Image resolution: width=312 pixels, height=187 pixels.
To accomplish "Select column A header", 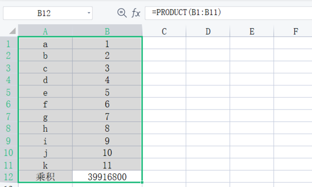I will pos(45,31).
